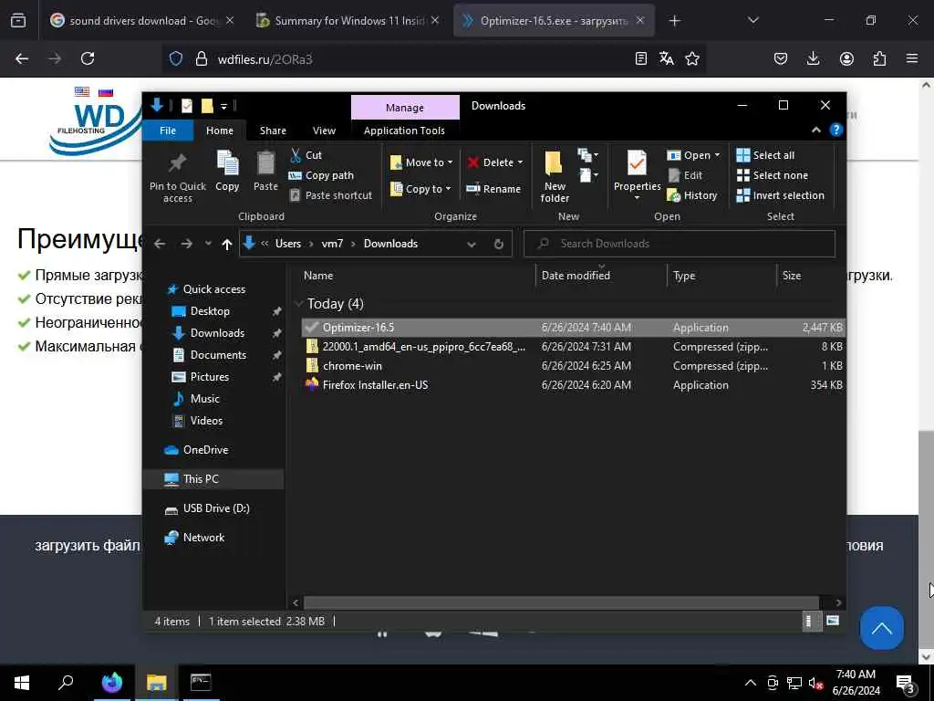Click the Manage contextual tab
This screenshot has width=934, height=701.
(405, 108)
